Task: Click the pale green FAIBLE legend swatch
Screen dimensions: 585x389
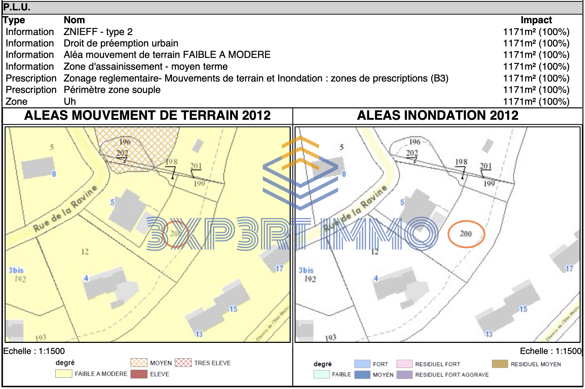Action: point(321,375)
